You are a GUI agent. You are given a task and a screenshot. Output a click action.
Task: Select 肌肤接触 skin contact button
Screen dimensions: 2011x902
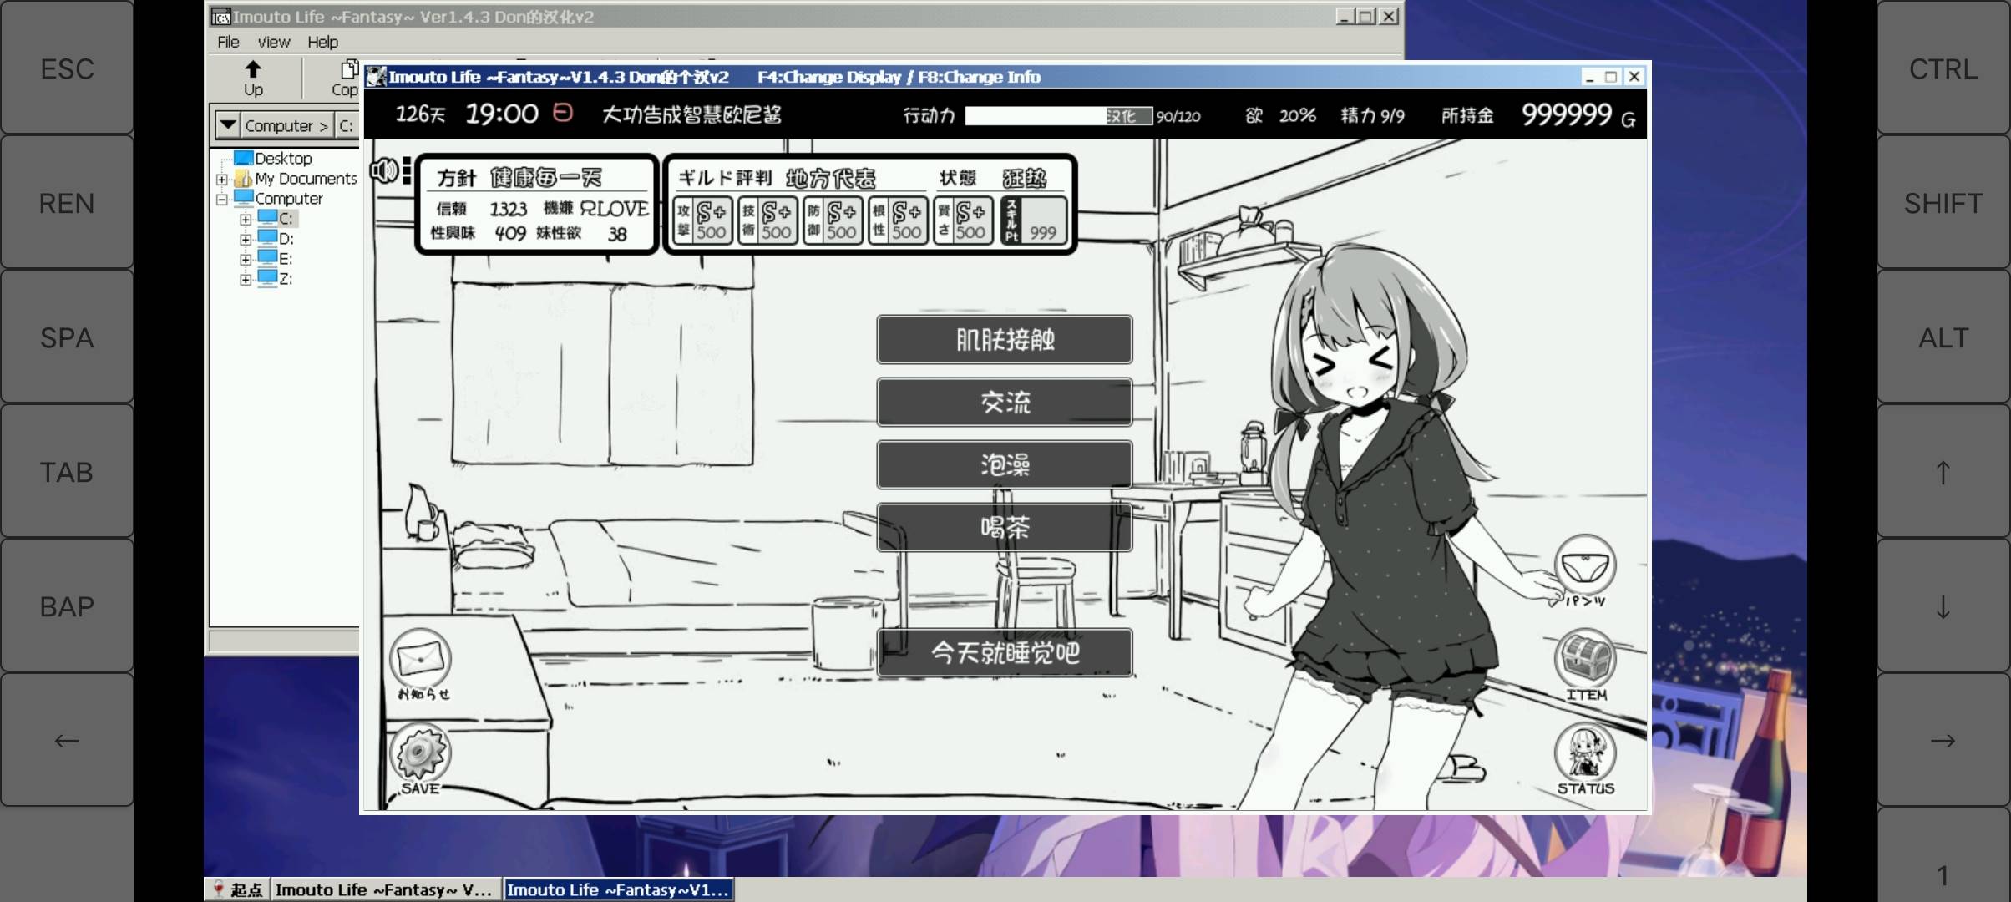pyautogui.click(x=1004, y=339)
